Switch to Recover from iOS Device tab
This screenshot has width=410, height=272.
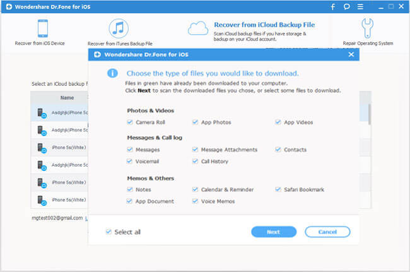click(x=40, y=44)
